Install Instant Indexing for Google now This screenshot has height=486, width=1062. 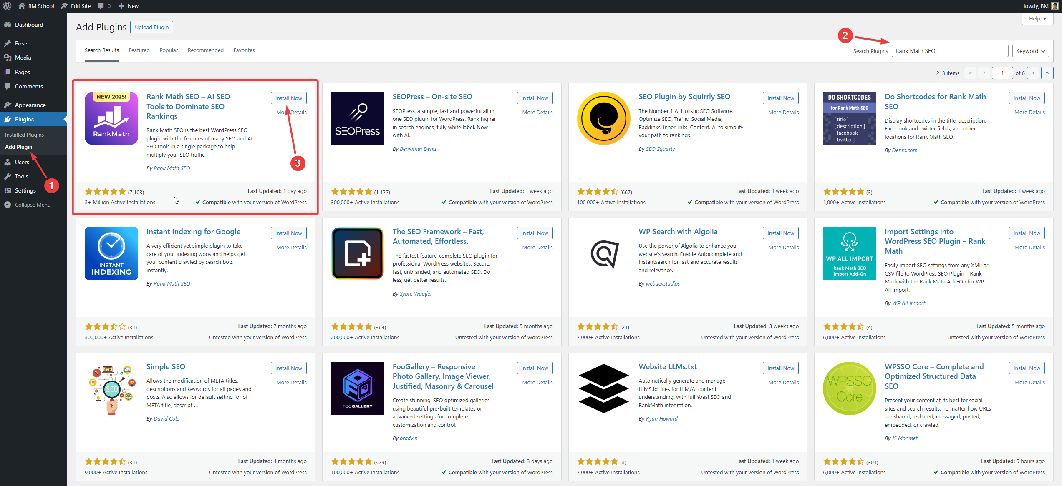tap(289, 233)
